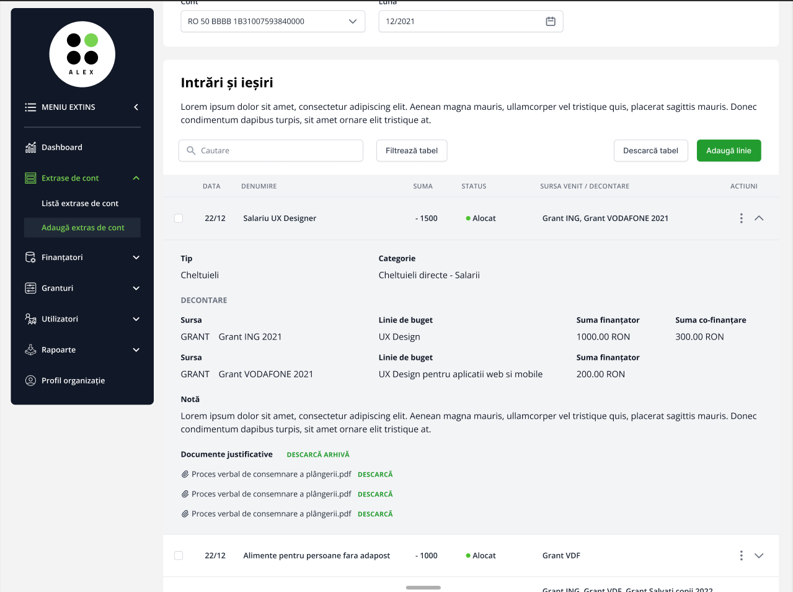This screenshot has width=793, height=592.
Task: Expand the Finanțatori submenu chevron
Action: click(136, 258)
